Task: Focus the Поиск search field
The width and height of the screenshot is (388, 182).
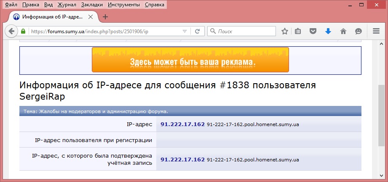Action: [245, 31]
